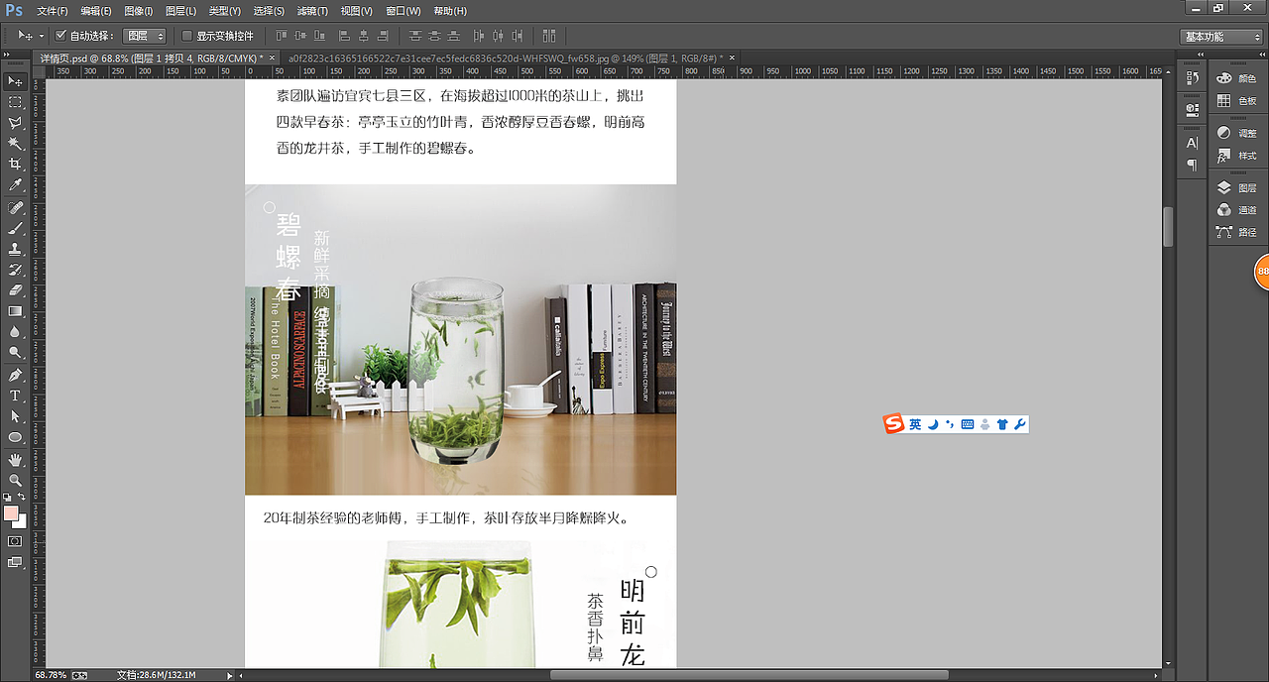
Task: Open the 基本功能 workspace switcher
Action: click(1221, 36)
